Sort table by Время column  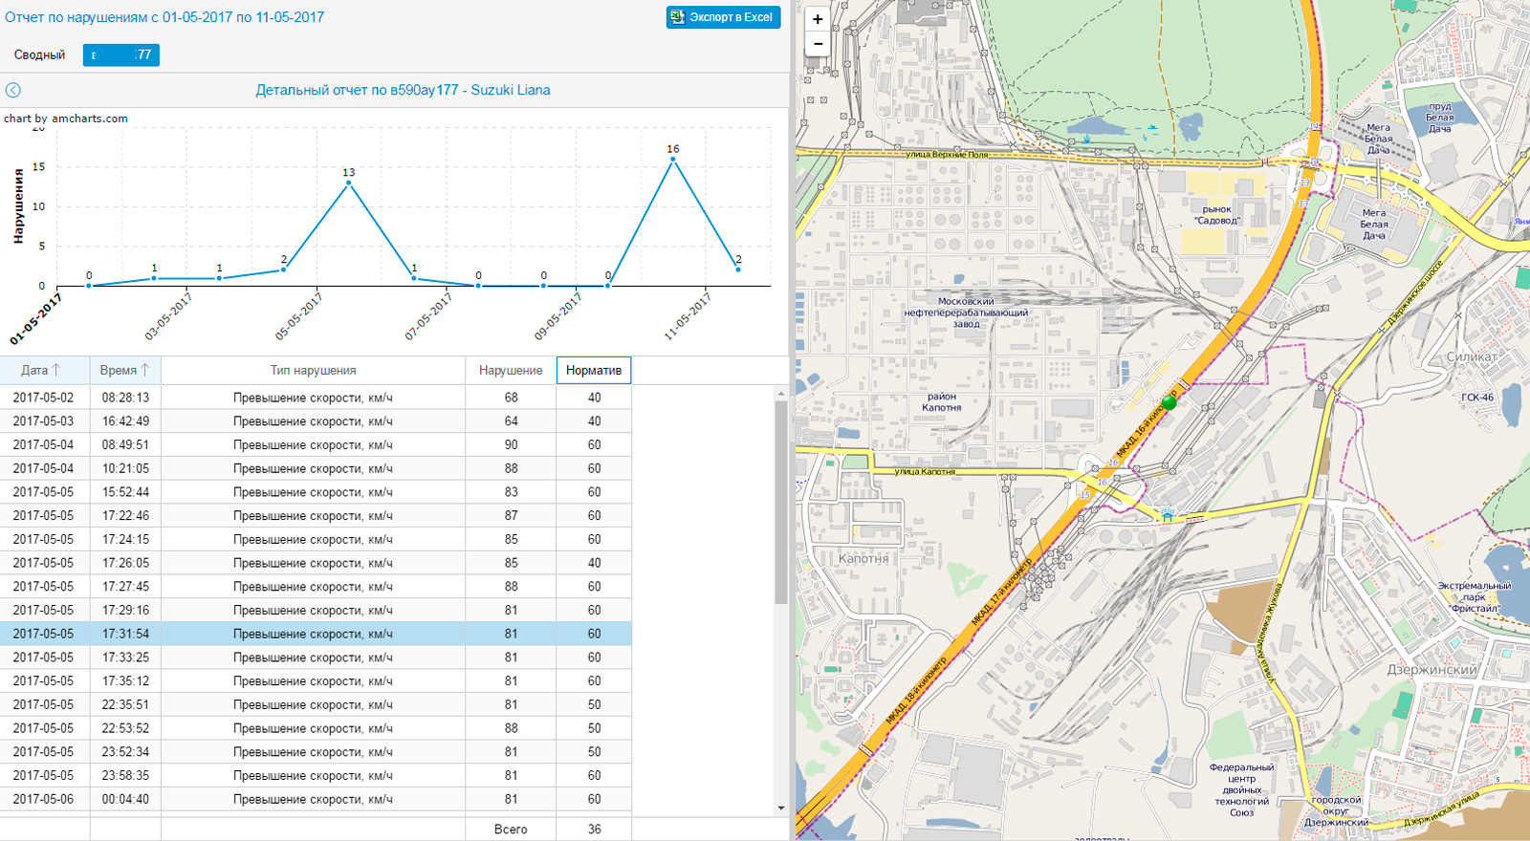pyautogui.click(x=125, y=370)
